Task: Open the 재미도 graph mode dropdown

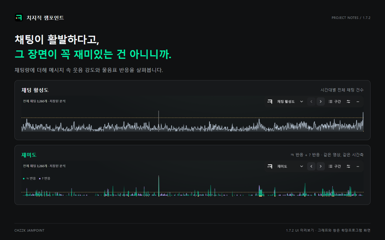Action: pos(290,166)
